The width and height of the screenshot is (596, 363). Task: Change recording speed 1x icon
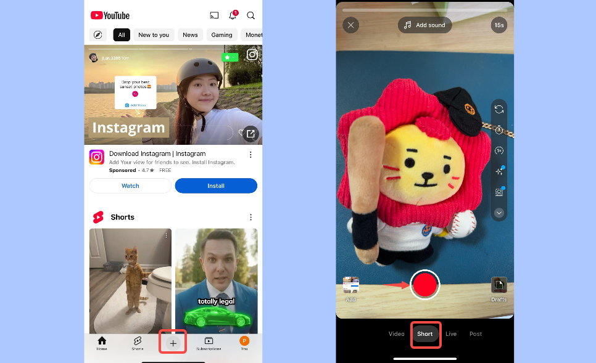tap(499, 151)
